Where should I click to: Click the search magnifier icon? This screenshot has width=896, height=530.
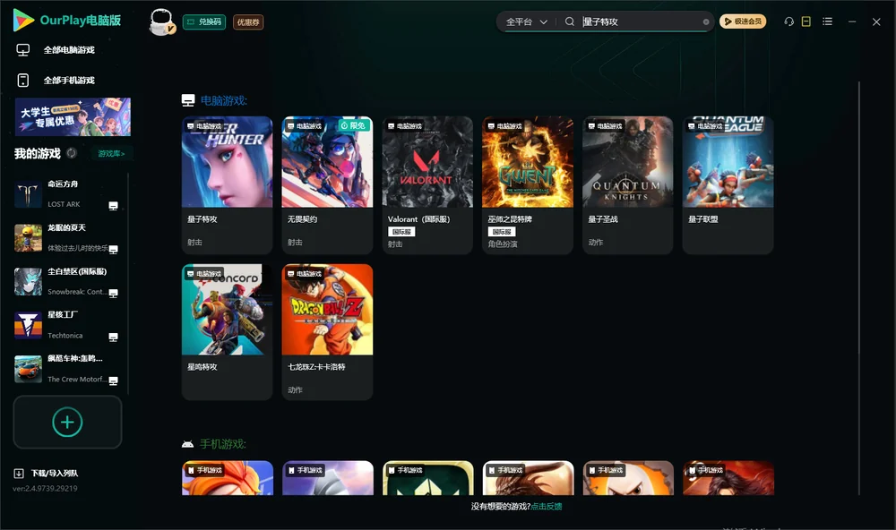tap(569, 21)
